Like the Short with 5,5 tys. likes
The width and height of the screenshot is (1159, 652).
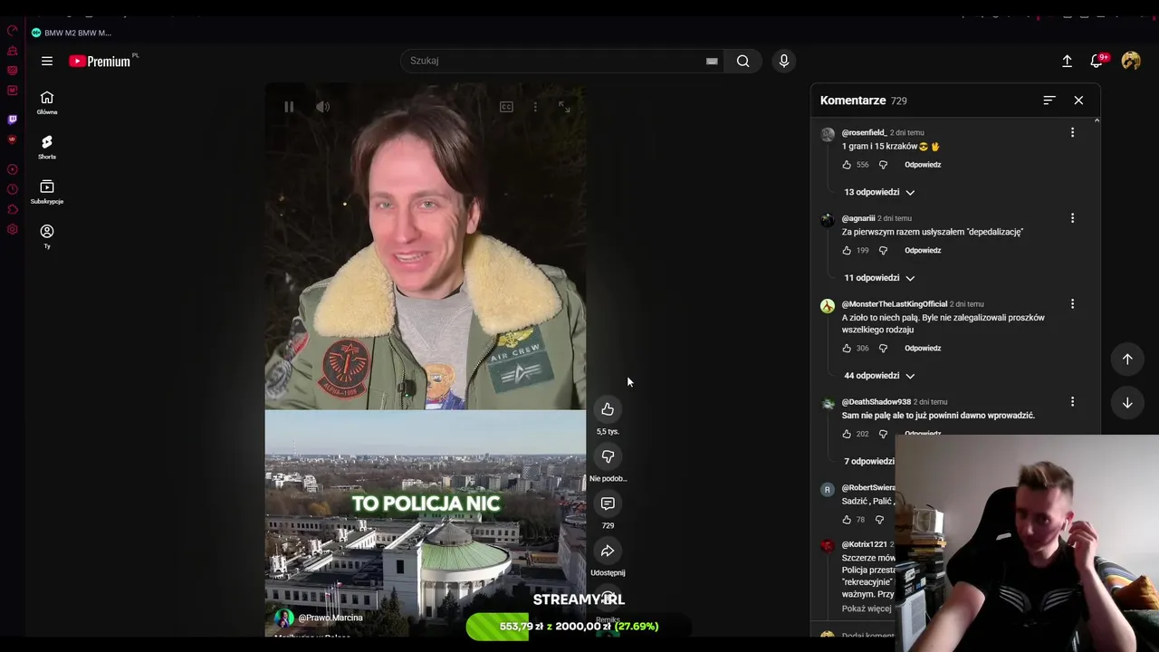point(608,409)
